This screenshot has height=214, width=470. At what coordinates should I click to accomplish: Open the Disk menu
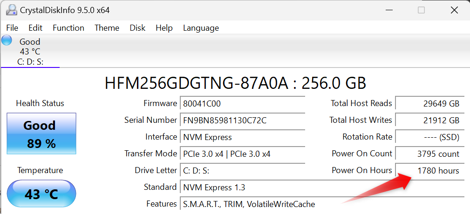[137, 28]
